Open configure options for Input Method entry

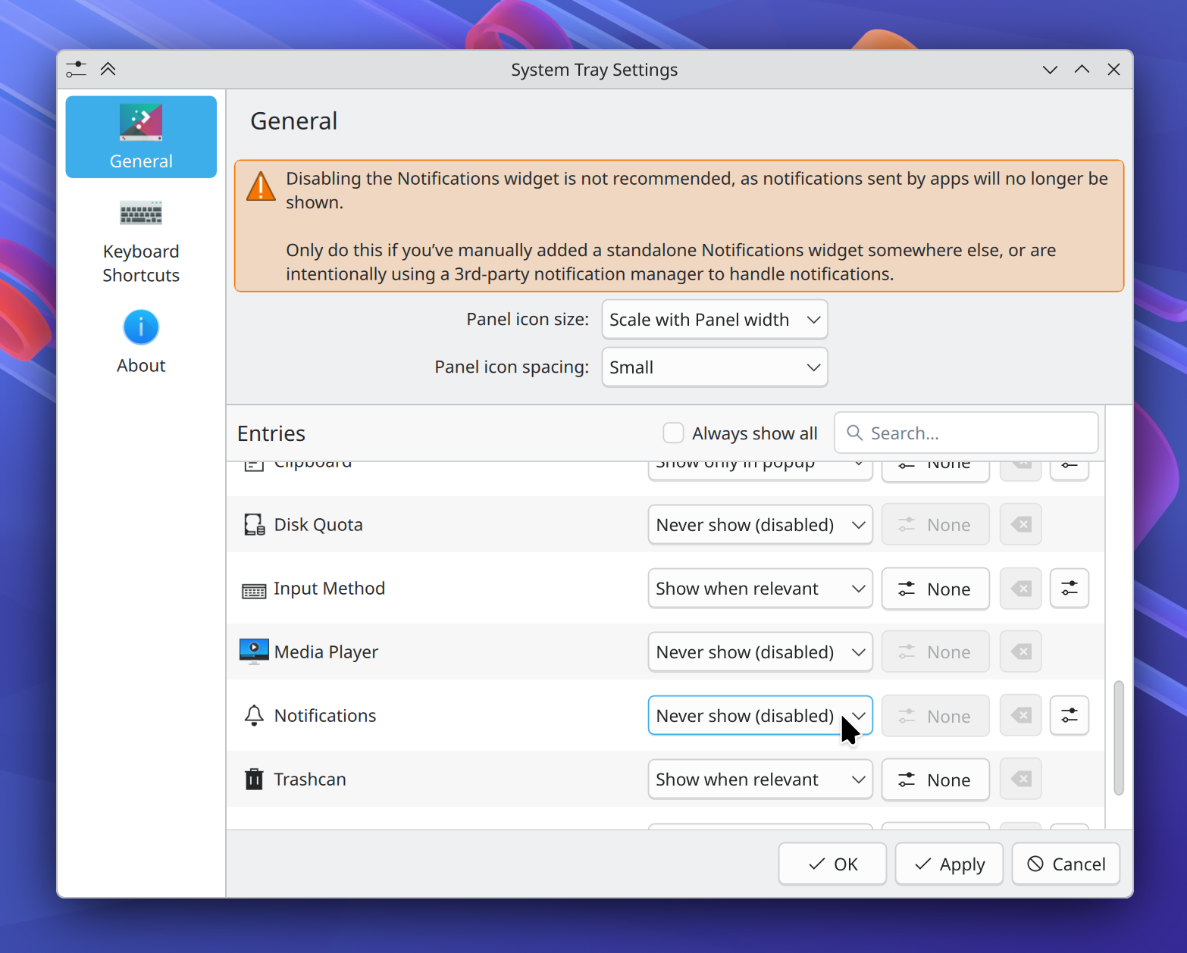click(x=1069, y=588)
